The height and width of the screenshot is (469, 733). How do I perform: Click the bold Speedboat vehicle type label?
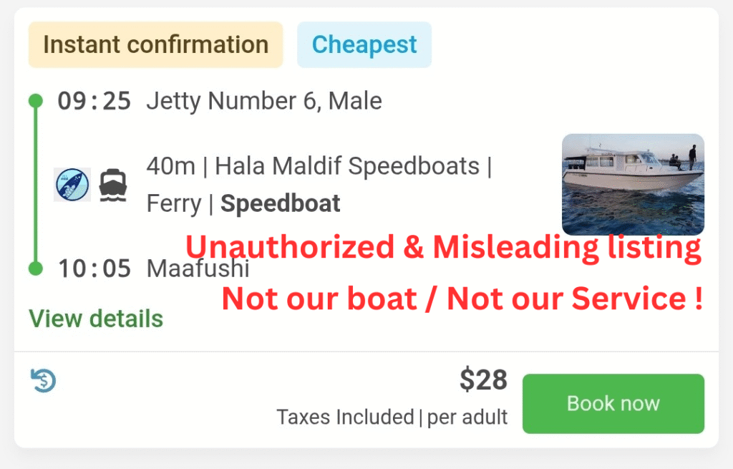[x=280, y=204]
